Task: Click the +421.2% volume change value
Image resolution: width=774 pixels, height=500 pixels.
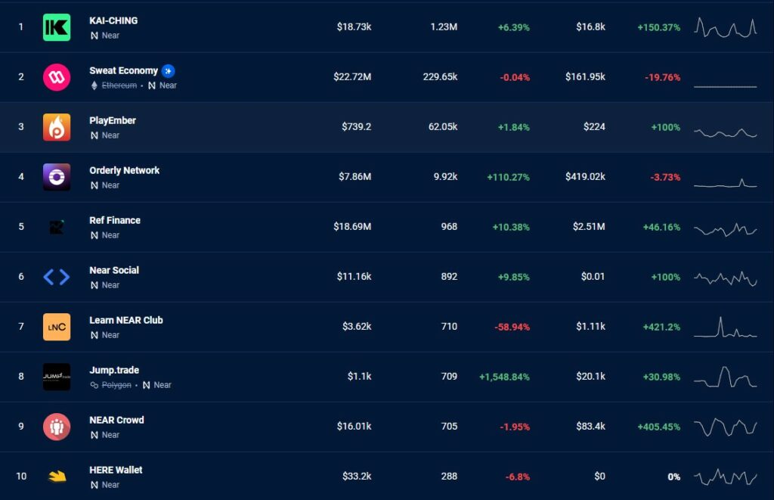Action: [x=661, y=327]
